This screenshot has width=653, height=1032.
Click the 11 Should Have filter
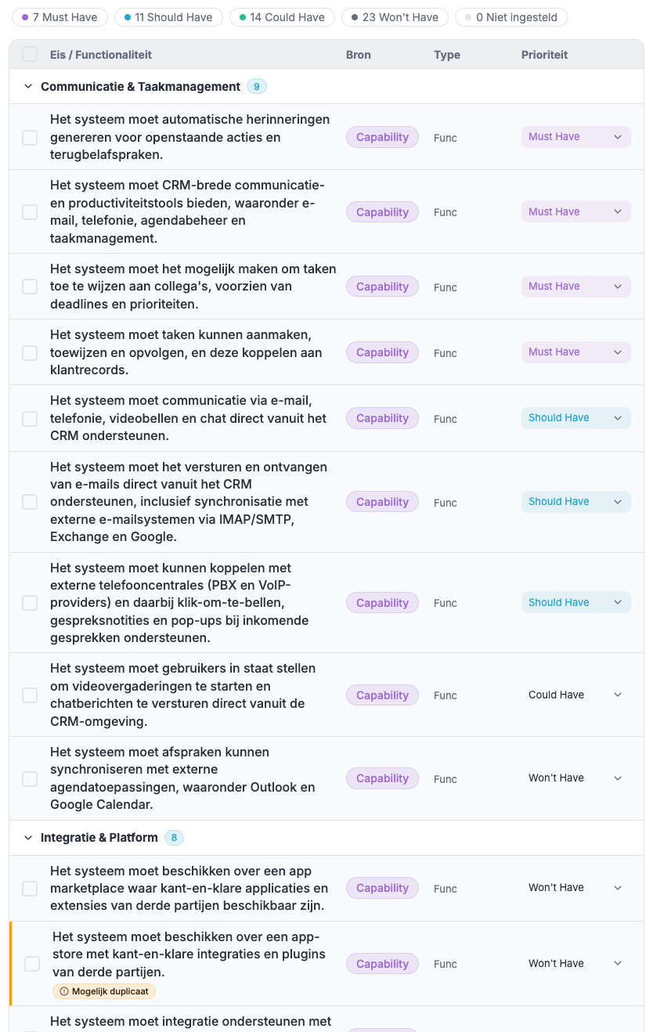(x=168, y=16)
